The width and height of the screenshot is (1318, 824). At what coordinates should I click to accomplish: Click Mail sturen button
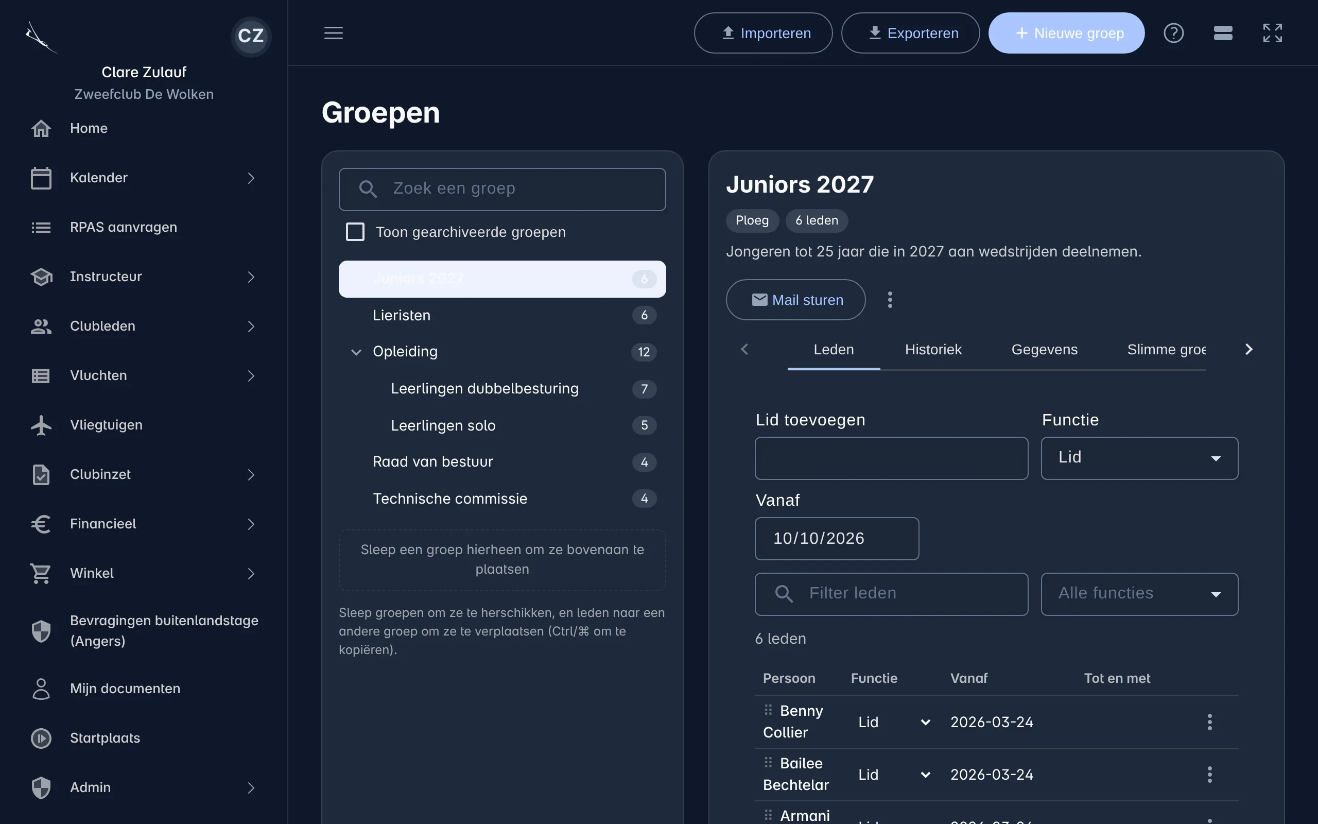tap(795, 299)
